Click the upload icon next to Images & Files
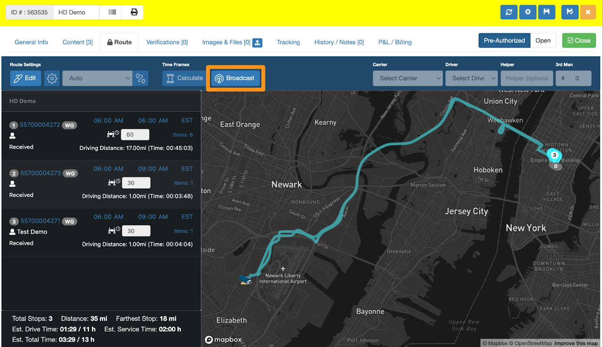 (257, 42)
